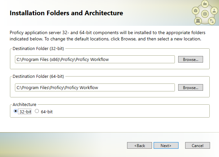219x157 pixels.
Task: Click the factory icon in the logo
Action: 205,4
